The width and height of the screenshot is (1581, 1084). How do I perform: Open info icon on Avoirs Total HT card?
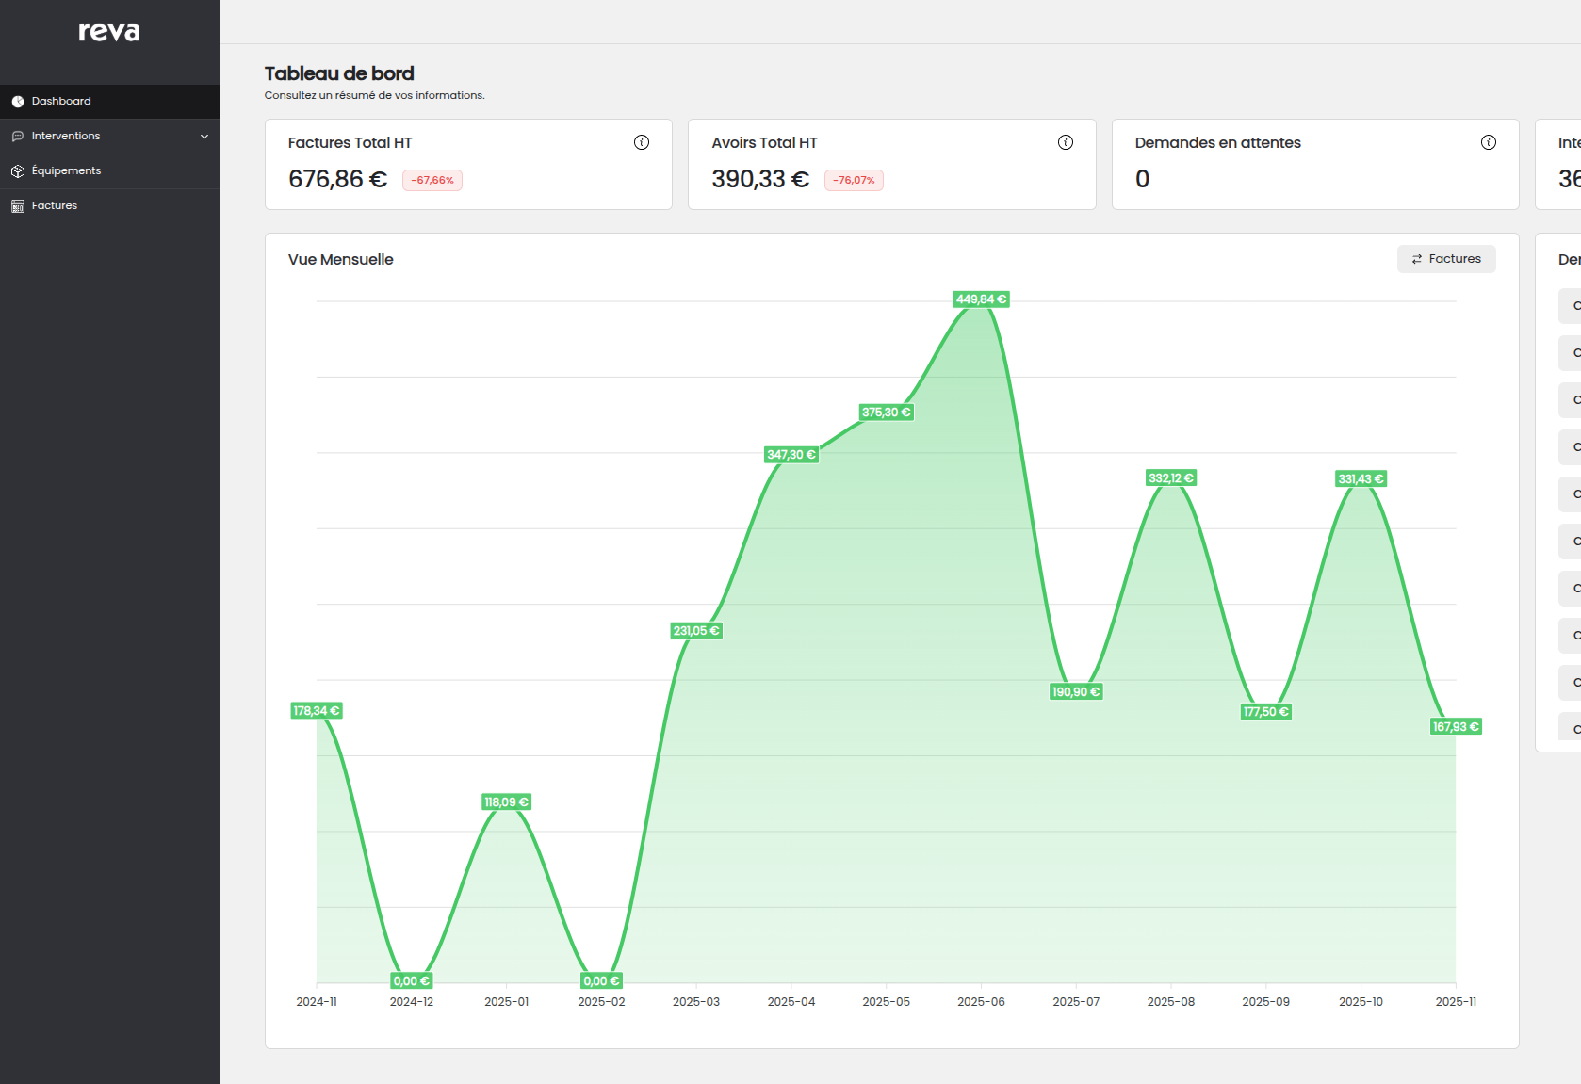point(1066,142)
